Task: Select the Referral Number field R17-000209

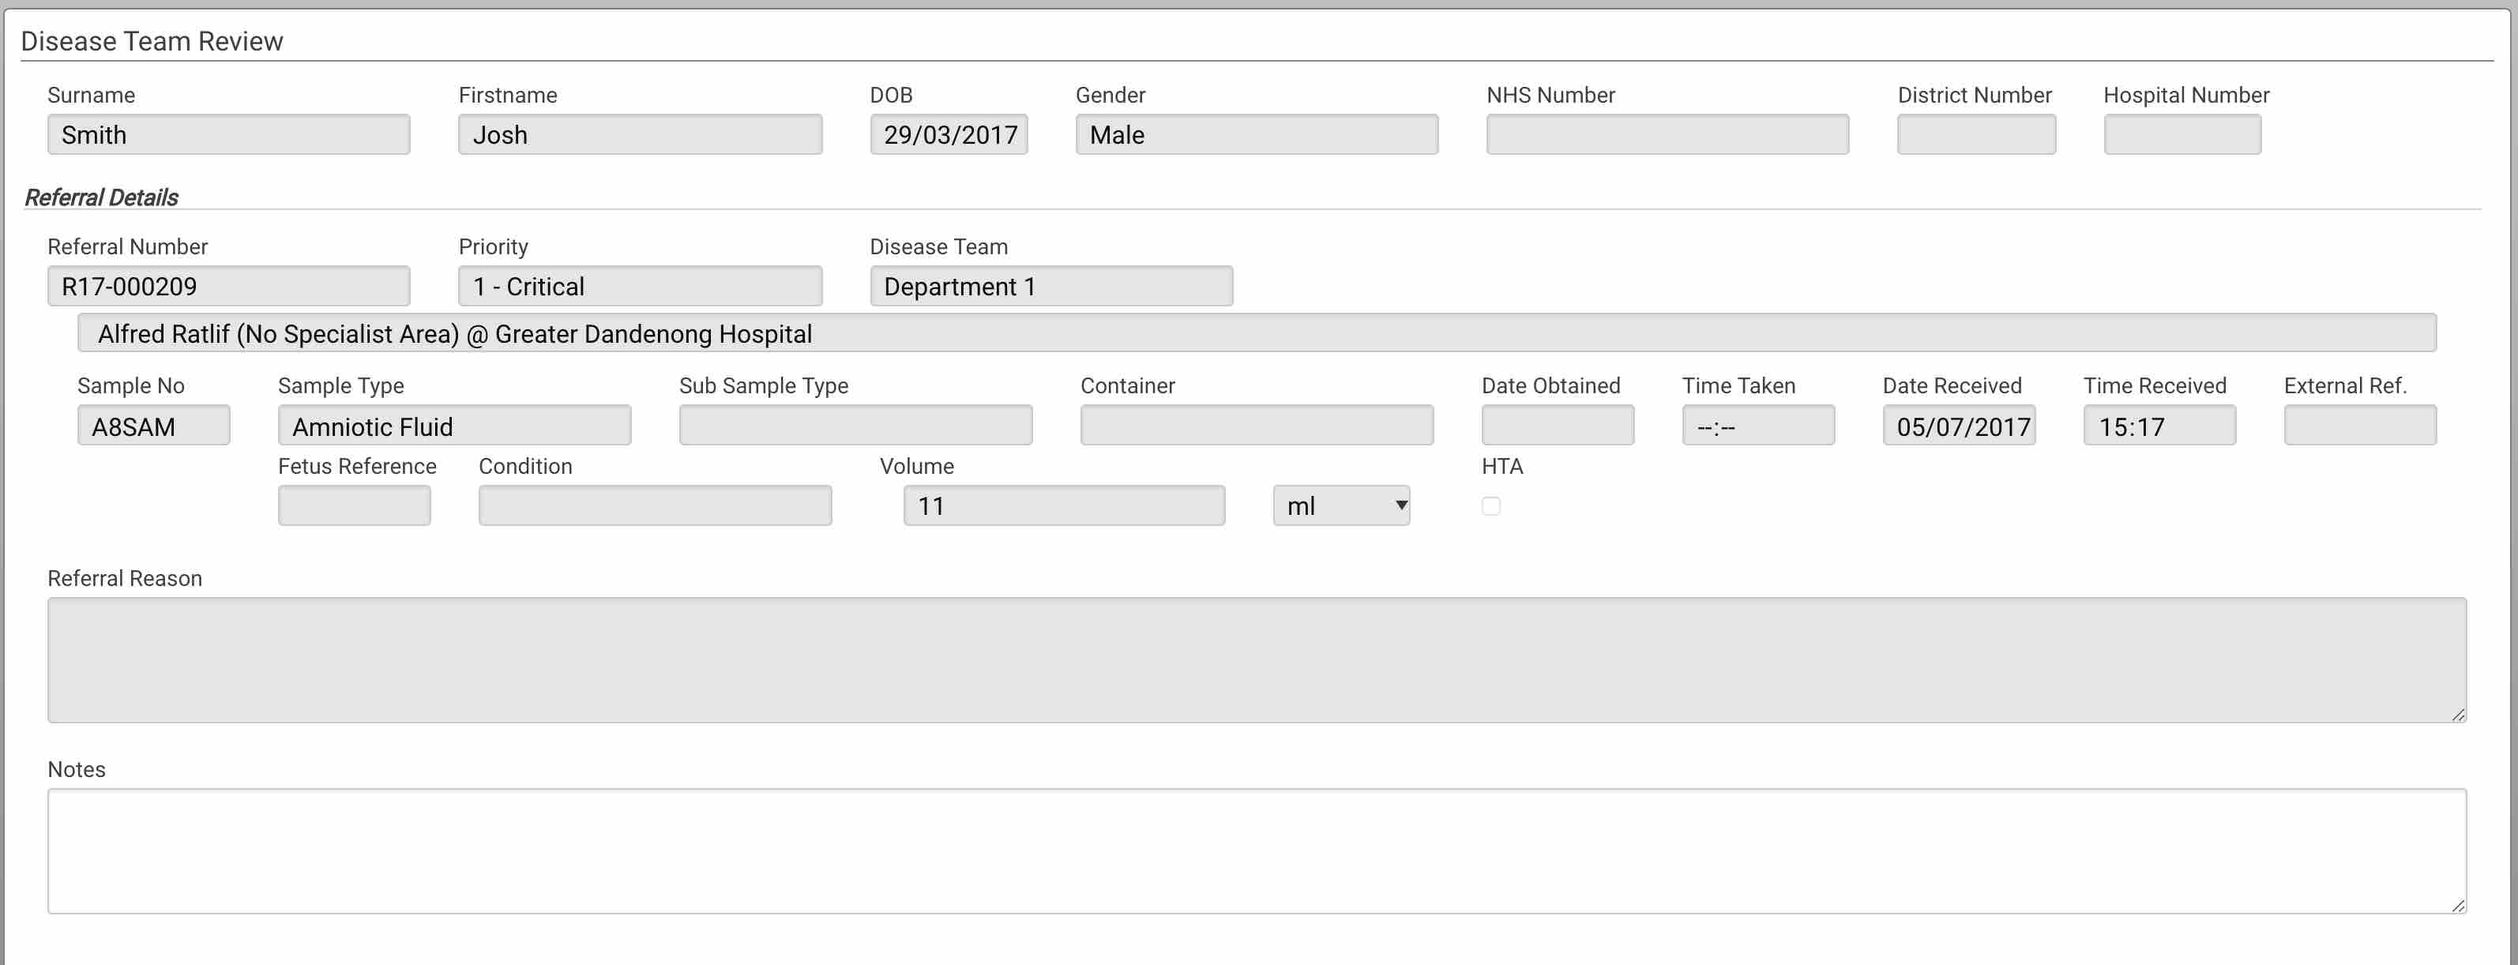Action: coord(229,286)
